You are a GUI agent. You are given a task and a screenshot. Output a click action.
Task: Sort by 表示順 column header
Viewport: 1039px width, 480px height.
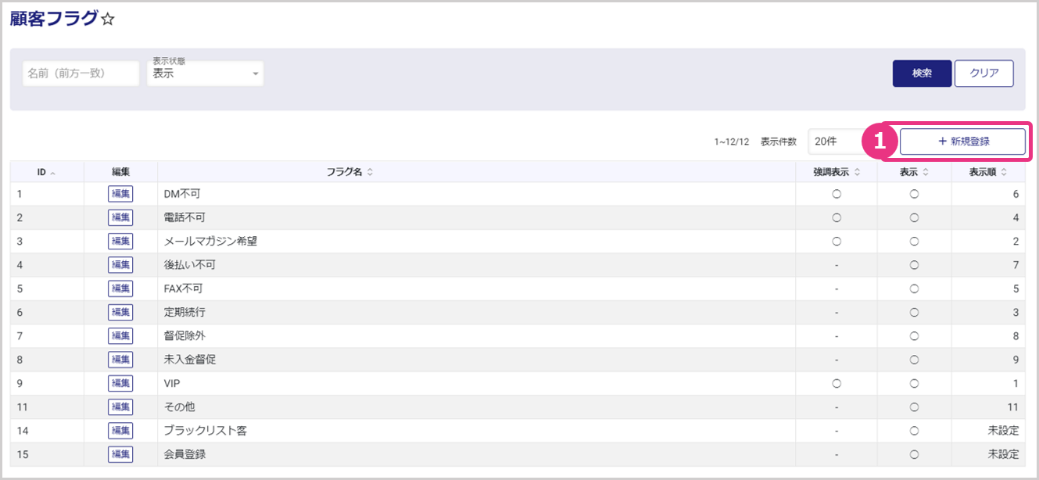pos(987,172)
